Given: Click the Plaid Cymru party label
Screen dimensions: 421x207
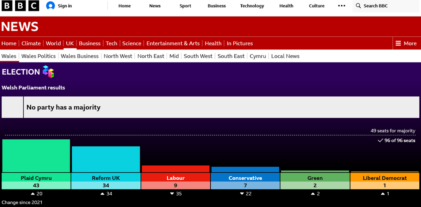Looking at the screenshot, I should click(36, 178).
